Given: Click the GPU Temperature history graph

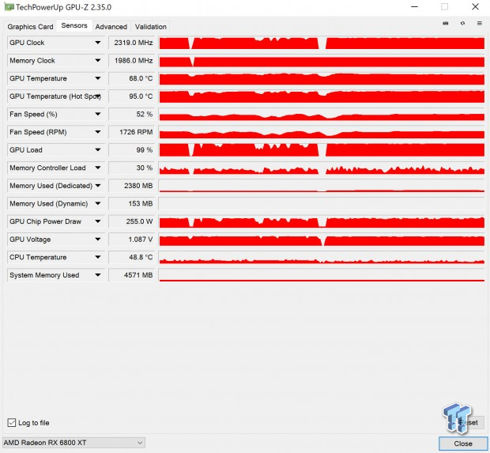Looking at the screenshot, I should click(322, 78).
